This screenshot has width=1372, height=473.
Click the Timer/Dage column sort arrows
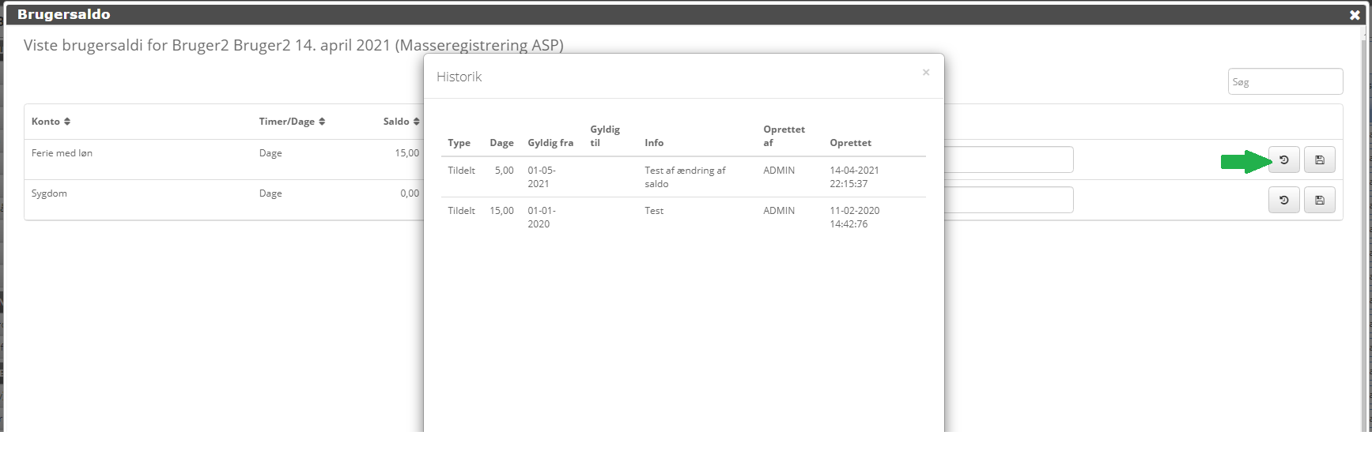pos(322,122)
